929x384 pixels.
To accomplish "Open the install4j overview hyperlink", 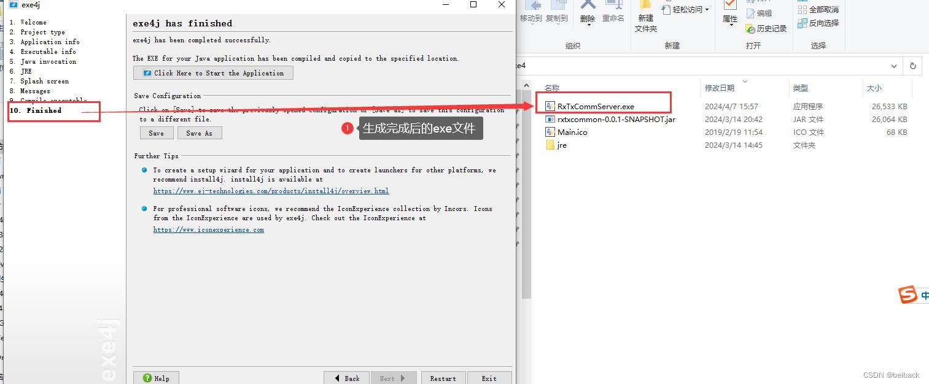I will 271,191.
